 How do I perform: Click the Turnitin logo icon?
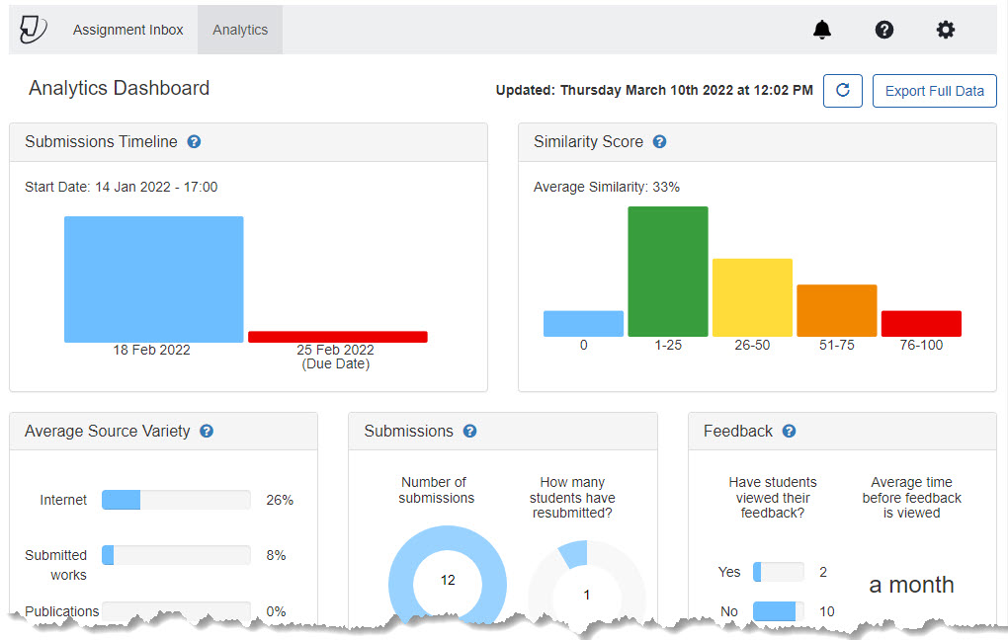(33, 30)
